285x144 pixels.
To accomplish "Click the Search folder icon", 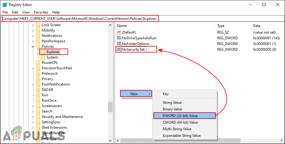I will 38,111.
